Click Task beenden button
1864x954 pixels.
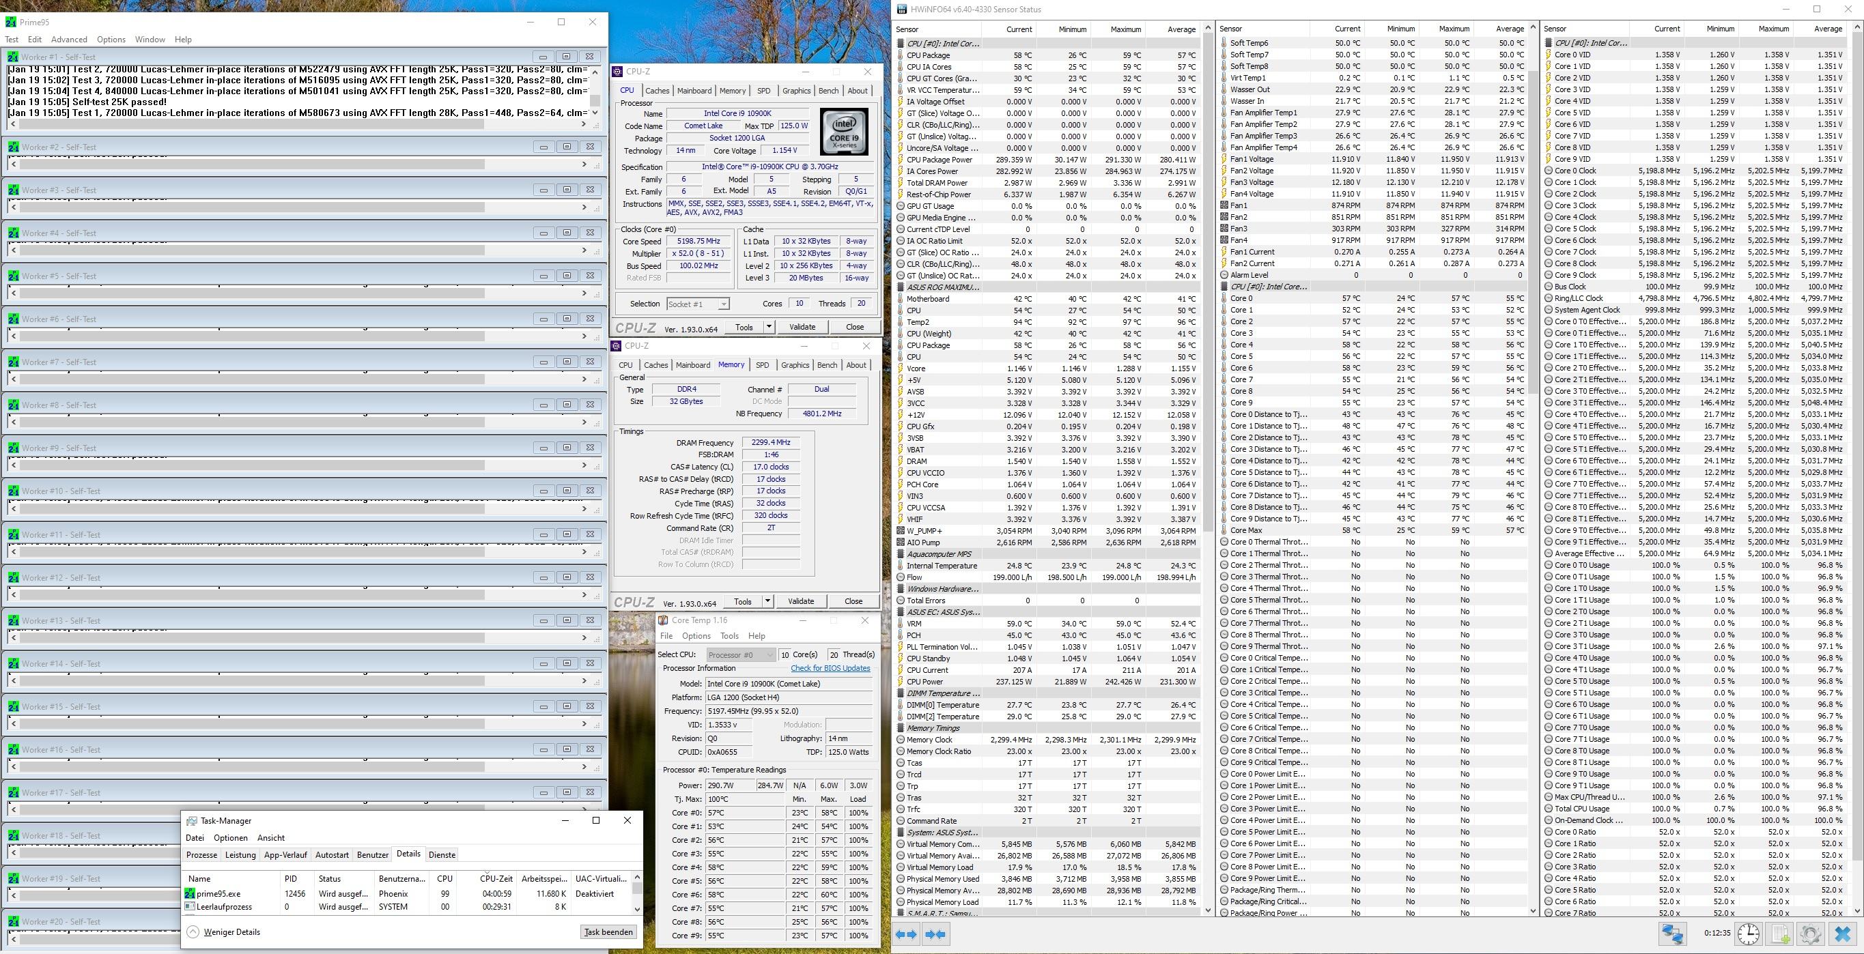(608, 932)
